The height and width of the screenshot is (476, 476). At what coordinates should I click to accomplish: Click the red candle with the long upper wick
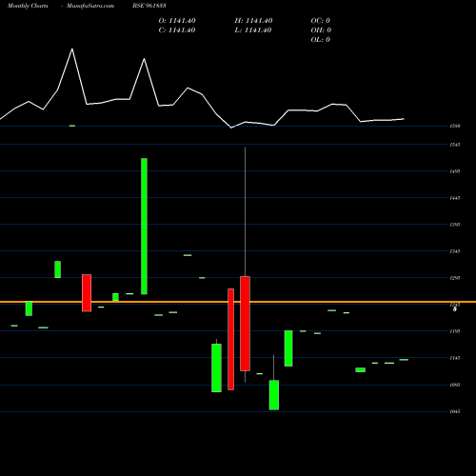pos(245,324)
